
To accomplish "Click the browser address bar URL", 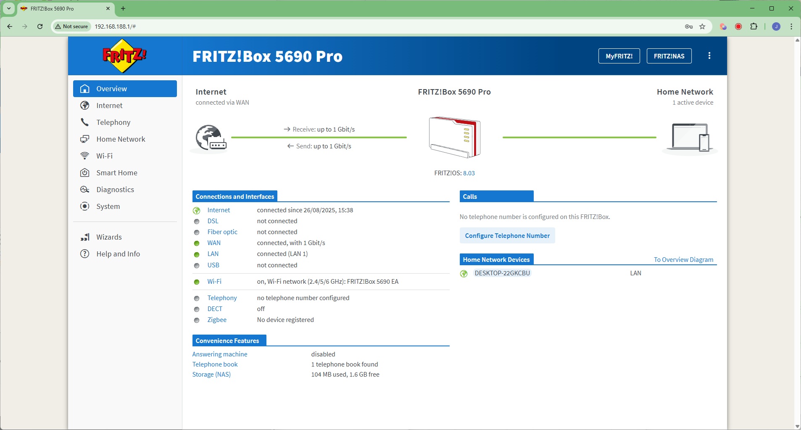I will coord(115,26).
